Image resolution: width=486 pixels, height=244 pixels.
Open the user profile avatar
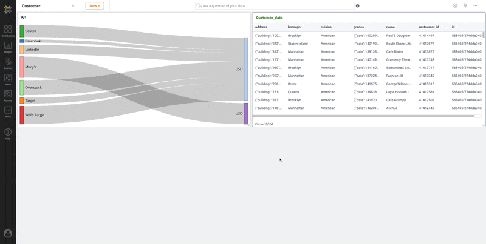[8, 233]
